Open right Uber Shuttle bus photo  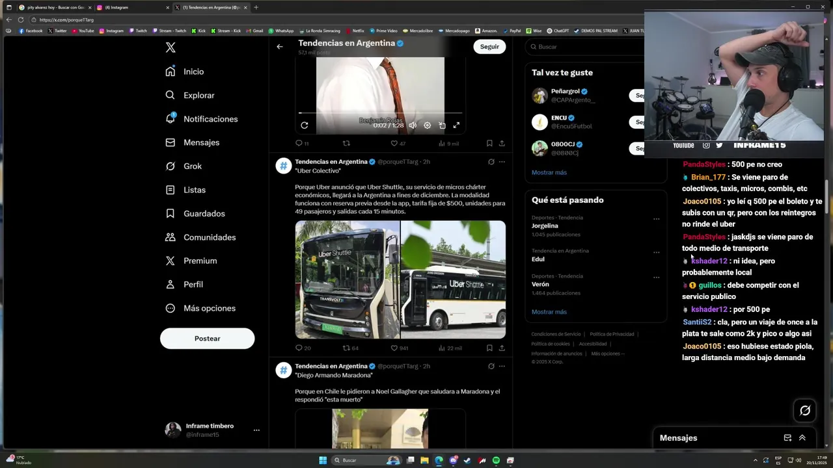click(x=453, y=280)
